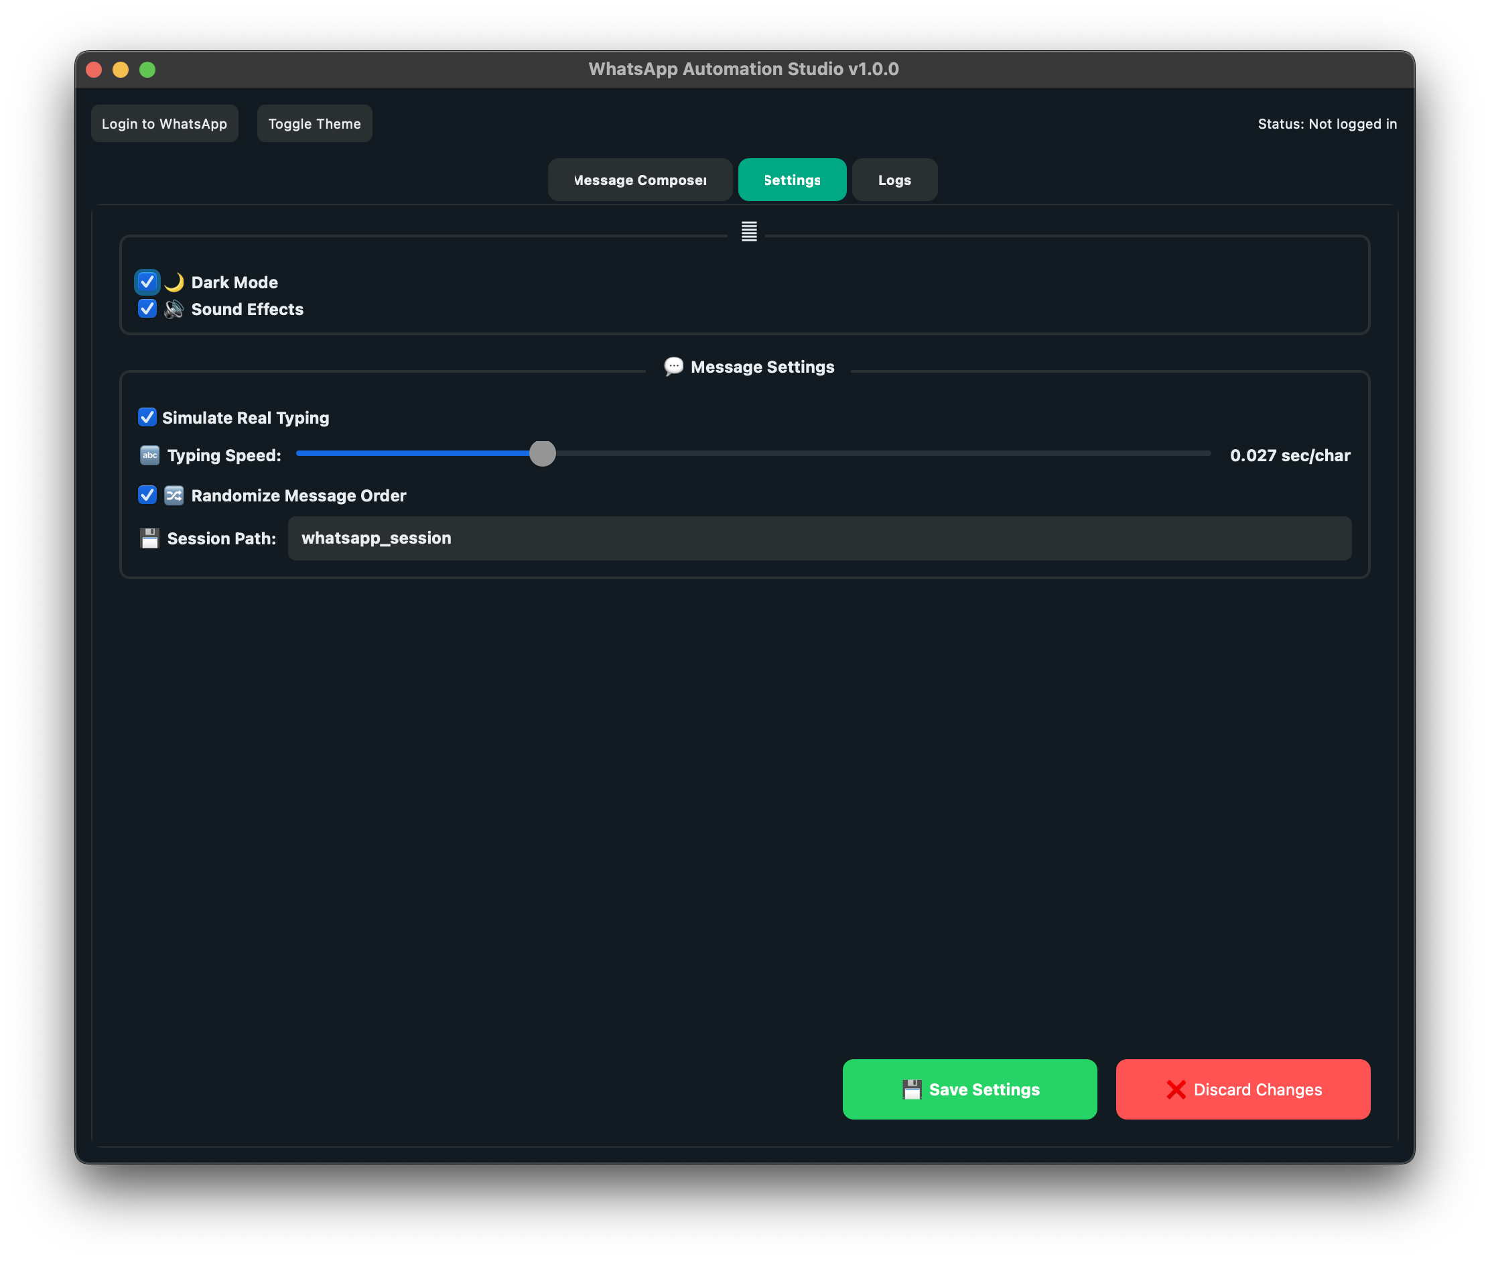1490x1263 pixels.
Task: Save settings with the green button
Action: click(x=969, y=1089)
